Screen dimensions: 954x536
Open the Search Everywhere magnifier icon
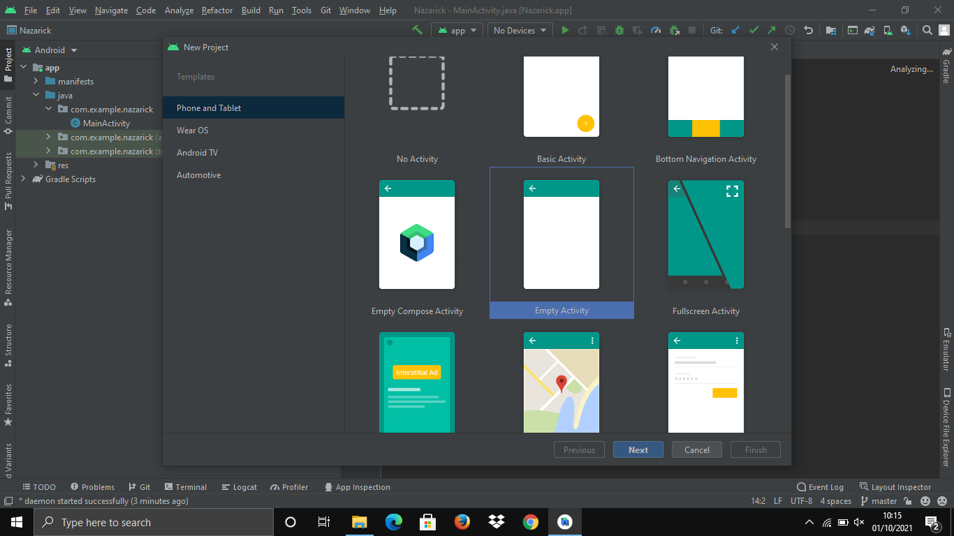(926, 30)
